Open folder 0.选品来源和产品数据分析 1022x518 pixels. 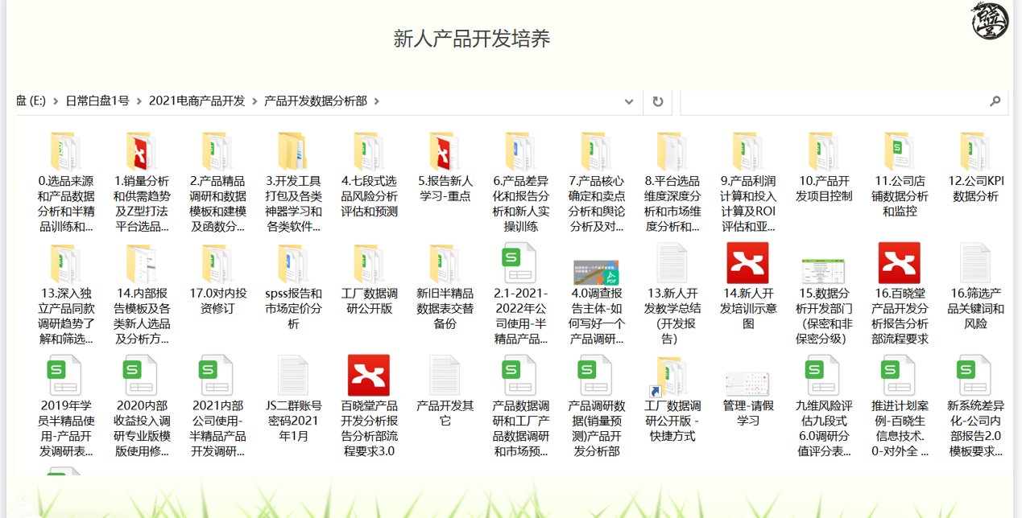[x=65, y=183]
